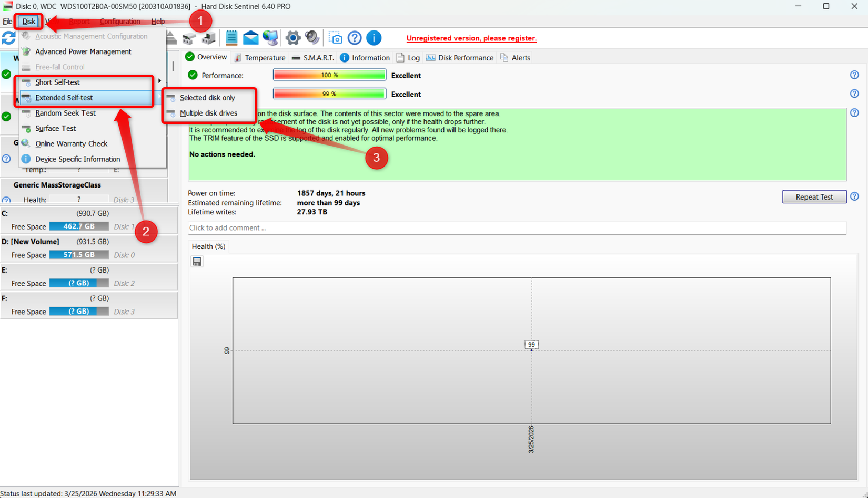Viewport: 868px width, 498px height.
Task: Click the Refresh disk status icon
Action: pos(8,38)
